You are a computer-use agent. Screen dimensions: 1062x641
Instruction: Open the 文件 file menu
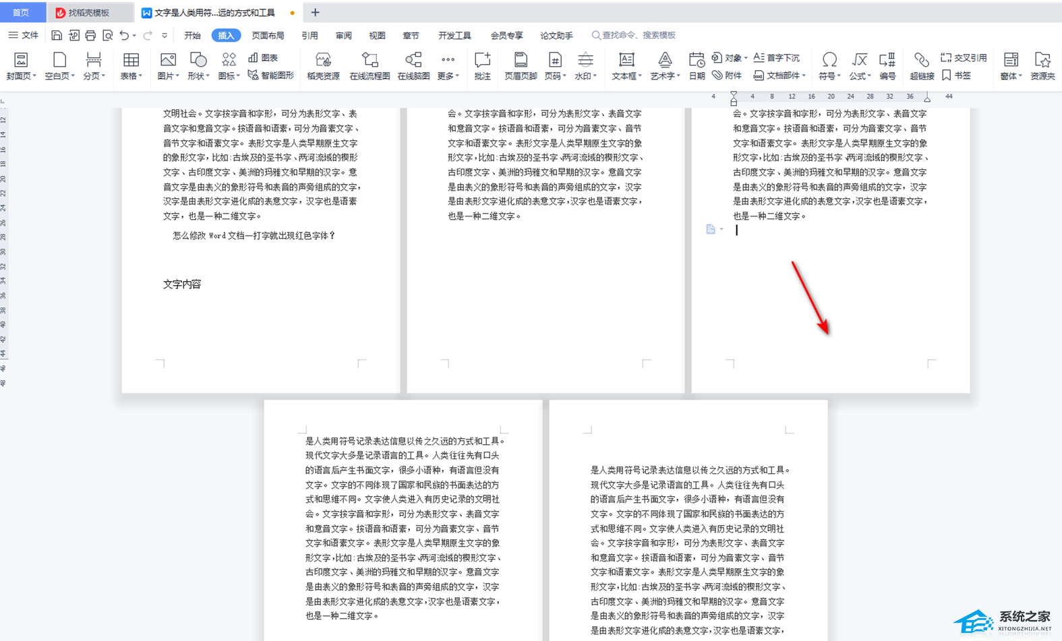click(x=24, y=35)
